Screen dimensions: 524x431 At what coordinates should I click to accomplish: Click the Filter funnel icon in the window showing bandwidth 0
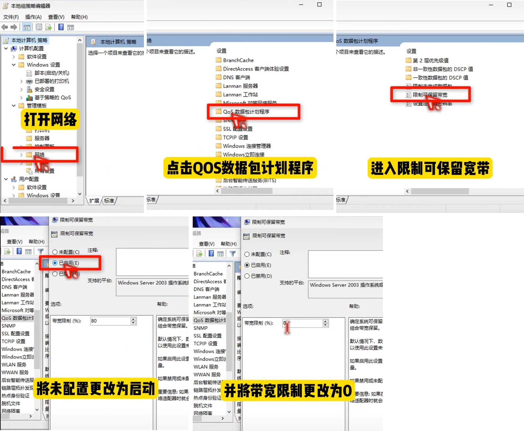click(232, 253)
